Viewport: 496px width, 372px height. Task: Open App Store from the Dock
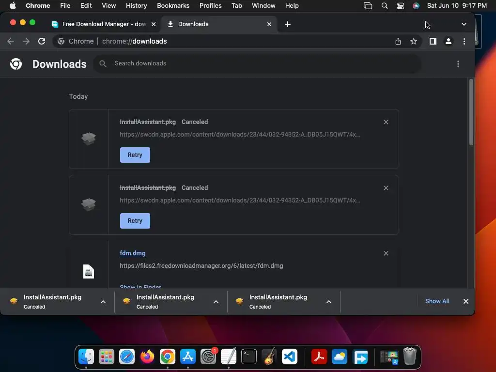(188, 357)
